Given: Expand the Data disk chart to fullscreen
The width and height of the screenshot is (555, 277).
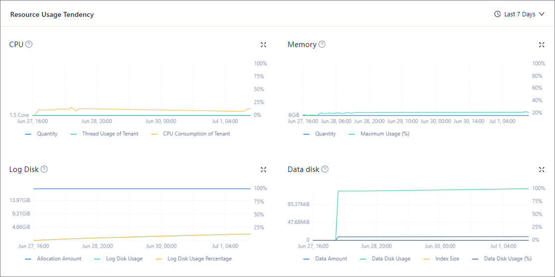Looking at the screenshot, I should pyautogui.click(x=542, y=169).
